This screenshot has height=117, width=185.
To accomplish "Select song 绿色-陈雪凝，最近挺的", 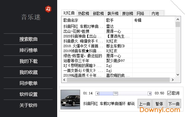I will (x=83, y=56).
